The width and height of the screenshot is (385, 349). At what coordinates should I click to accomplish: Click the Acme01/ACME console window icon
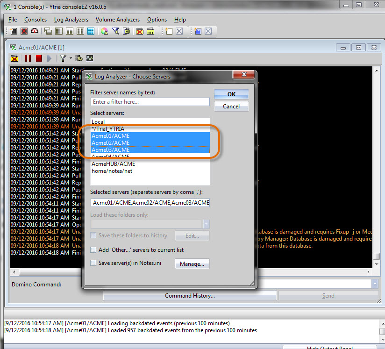click(13, 47)
